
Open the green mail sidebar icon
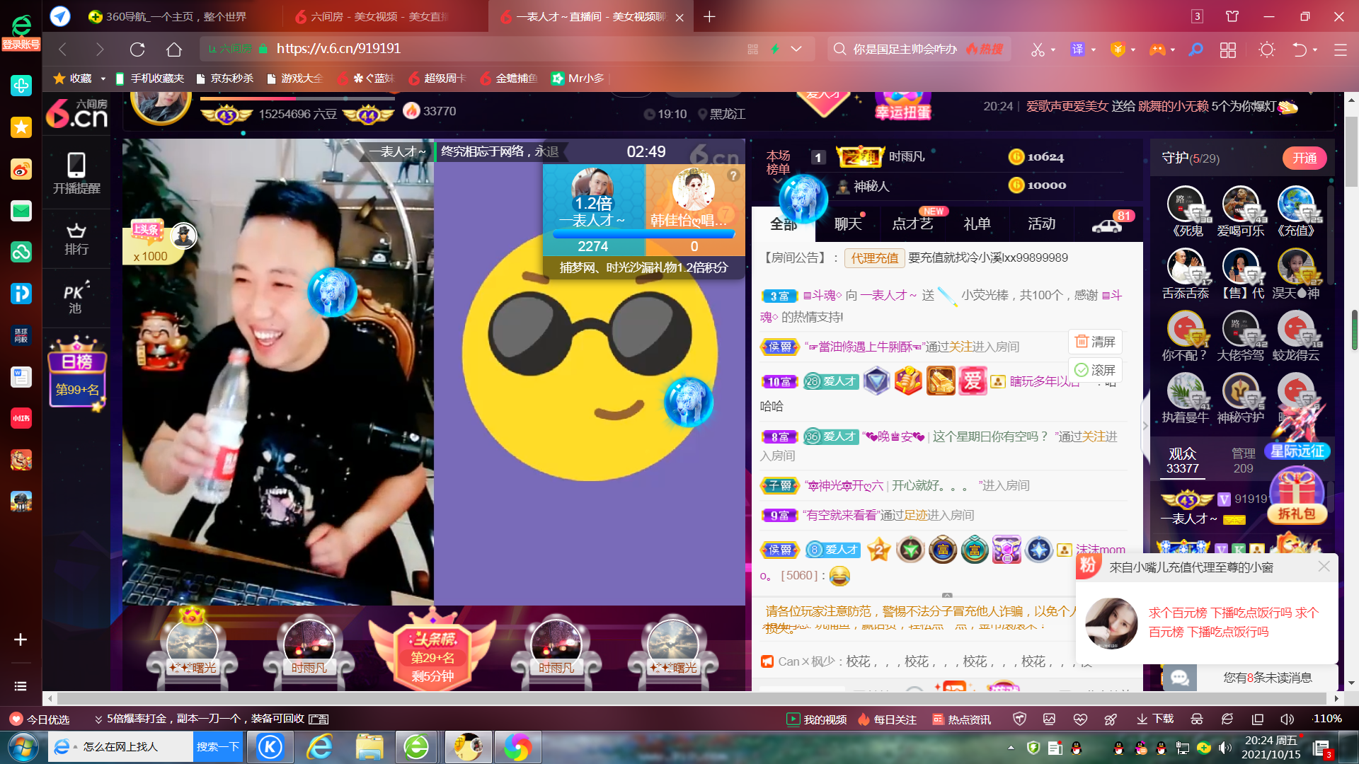[21, 211]
